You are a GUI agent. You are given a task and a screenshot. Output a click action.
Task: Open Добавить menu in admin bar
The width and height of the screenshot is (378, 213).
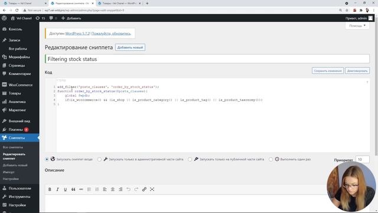pos(71,18)
